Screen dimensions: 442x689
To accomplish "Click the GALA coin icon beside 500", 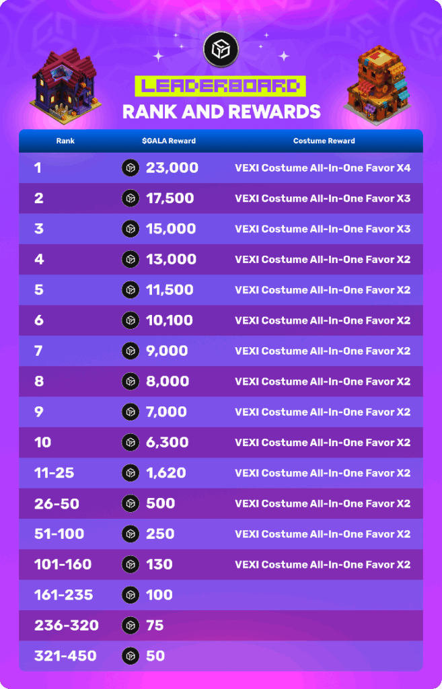I will (x=131, y=503).
